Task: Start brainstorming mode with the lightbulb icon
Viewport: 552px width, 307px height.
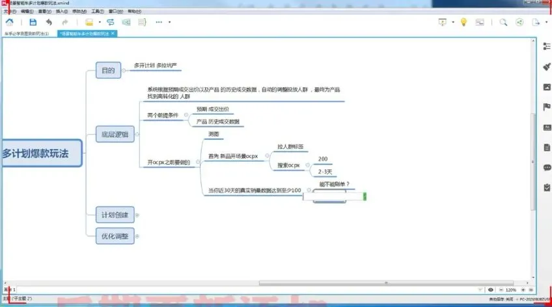Action: [463, 22]
